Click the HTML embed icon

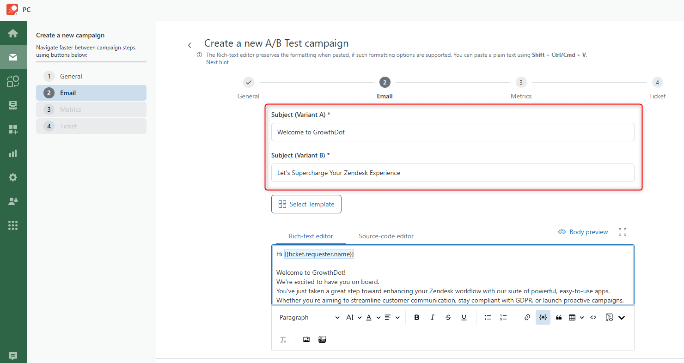click(322, 339)
